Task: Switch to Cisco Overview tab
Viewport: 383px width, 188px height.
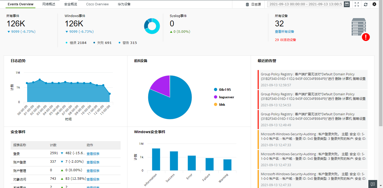Action: (x=97, y=4)
